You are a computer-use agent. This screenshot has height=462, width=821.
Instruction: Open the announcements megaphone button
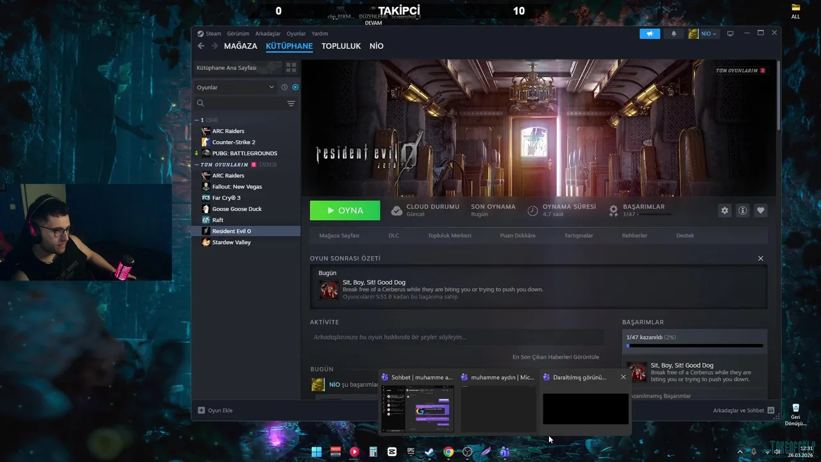click(650, 33)
